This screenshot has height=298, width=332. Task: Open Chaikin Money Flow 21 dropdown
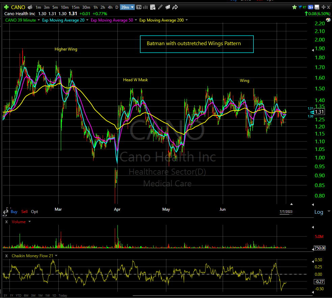click(x=56, y=256)
